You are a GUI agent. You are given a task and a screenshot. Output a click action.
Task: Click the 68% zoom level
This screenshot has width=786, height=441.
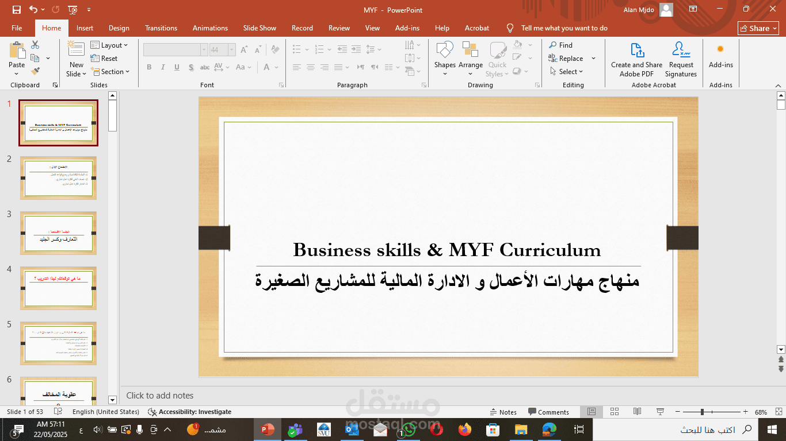click(761, 412)
